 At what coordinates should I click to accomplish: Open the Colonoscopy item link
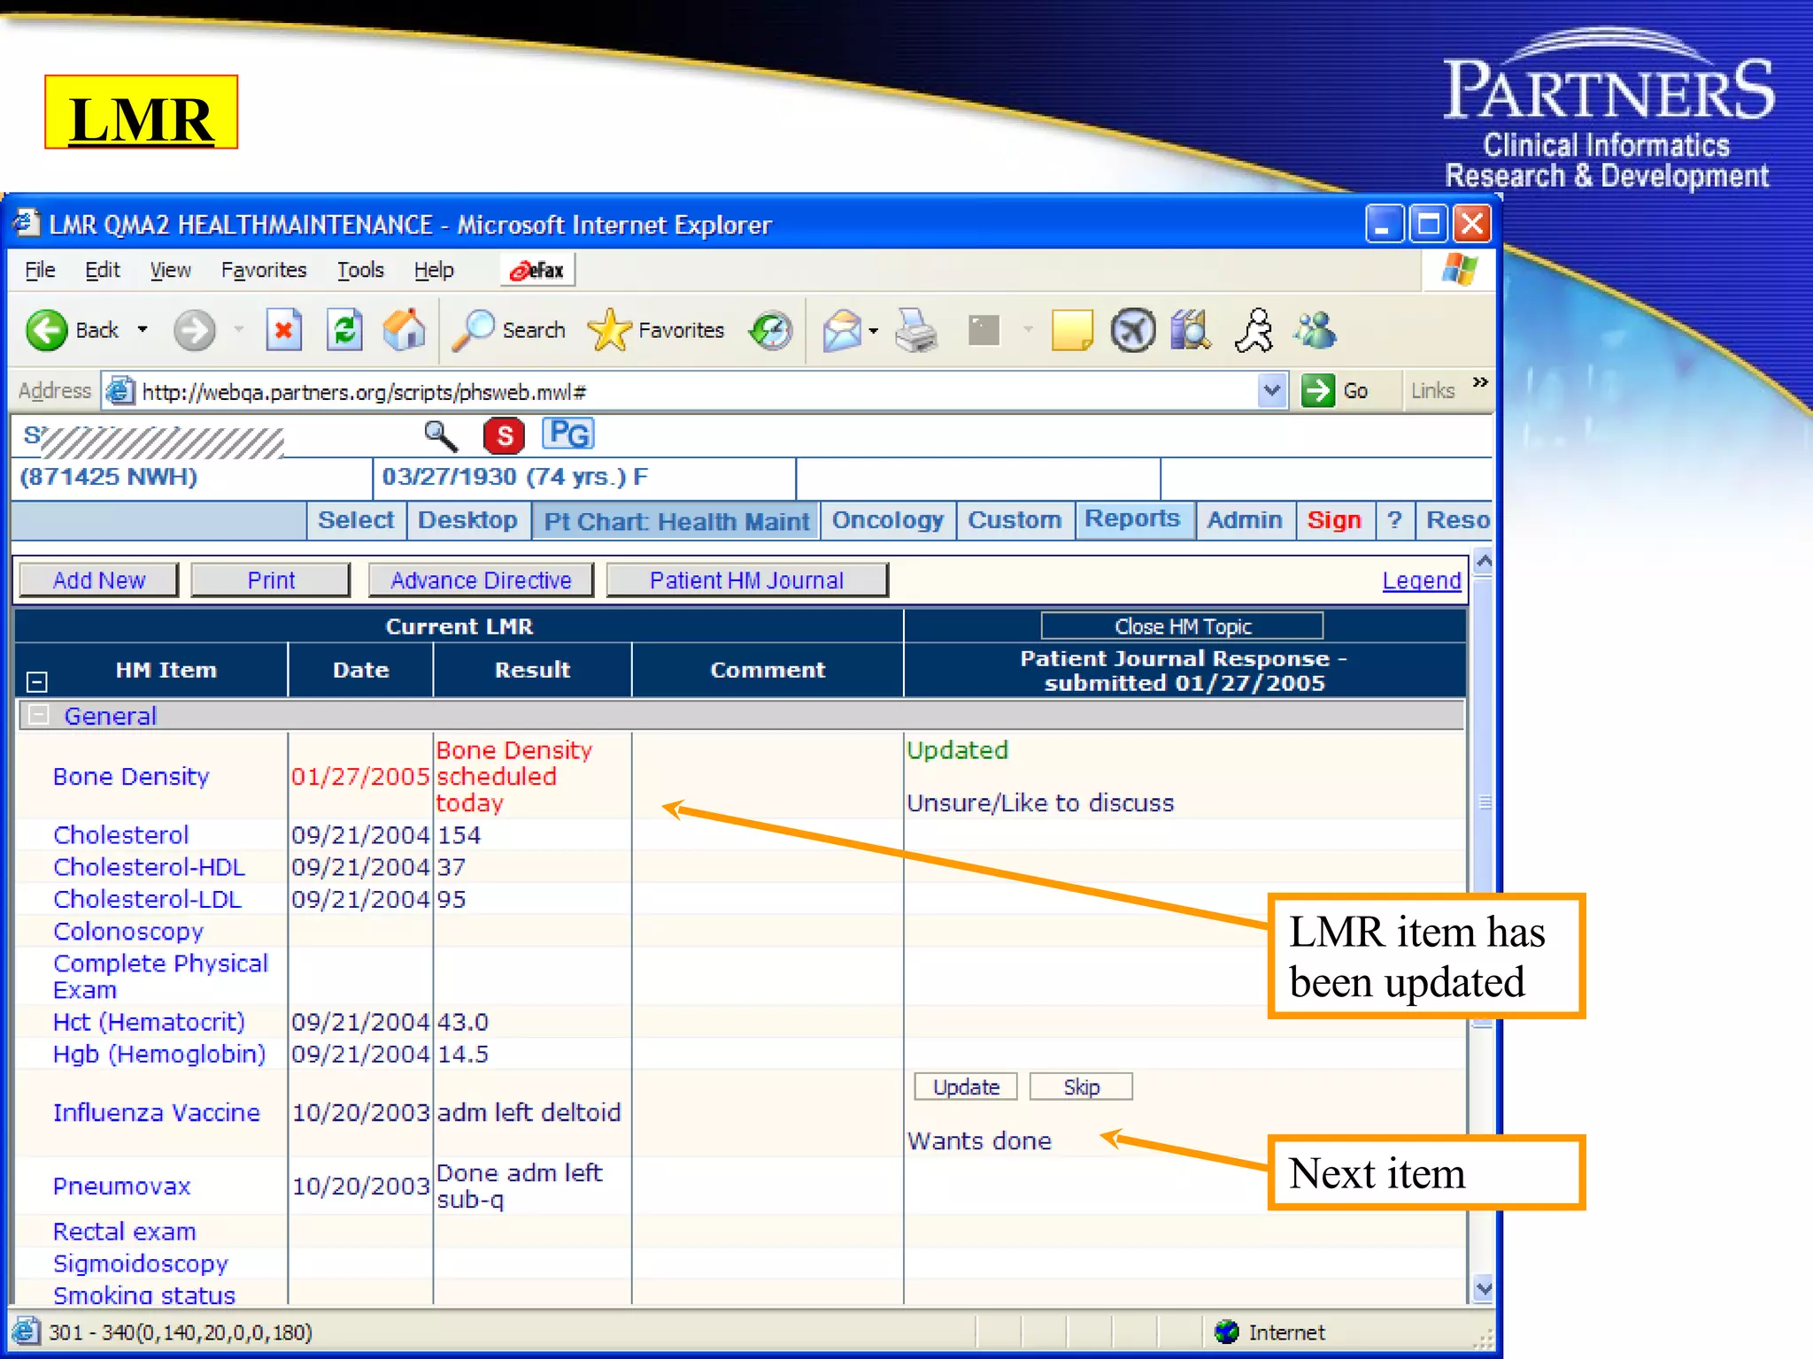pos(128,932)
